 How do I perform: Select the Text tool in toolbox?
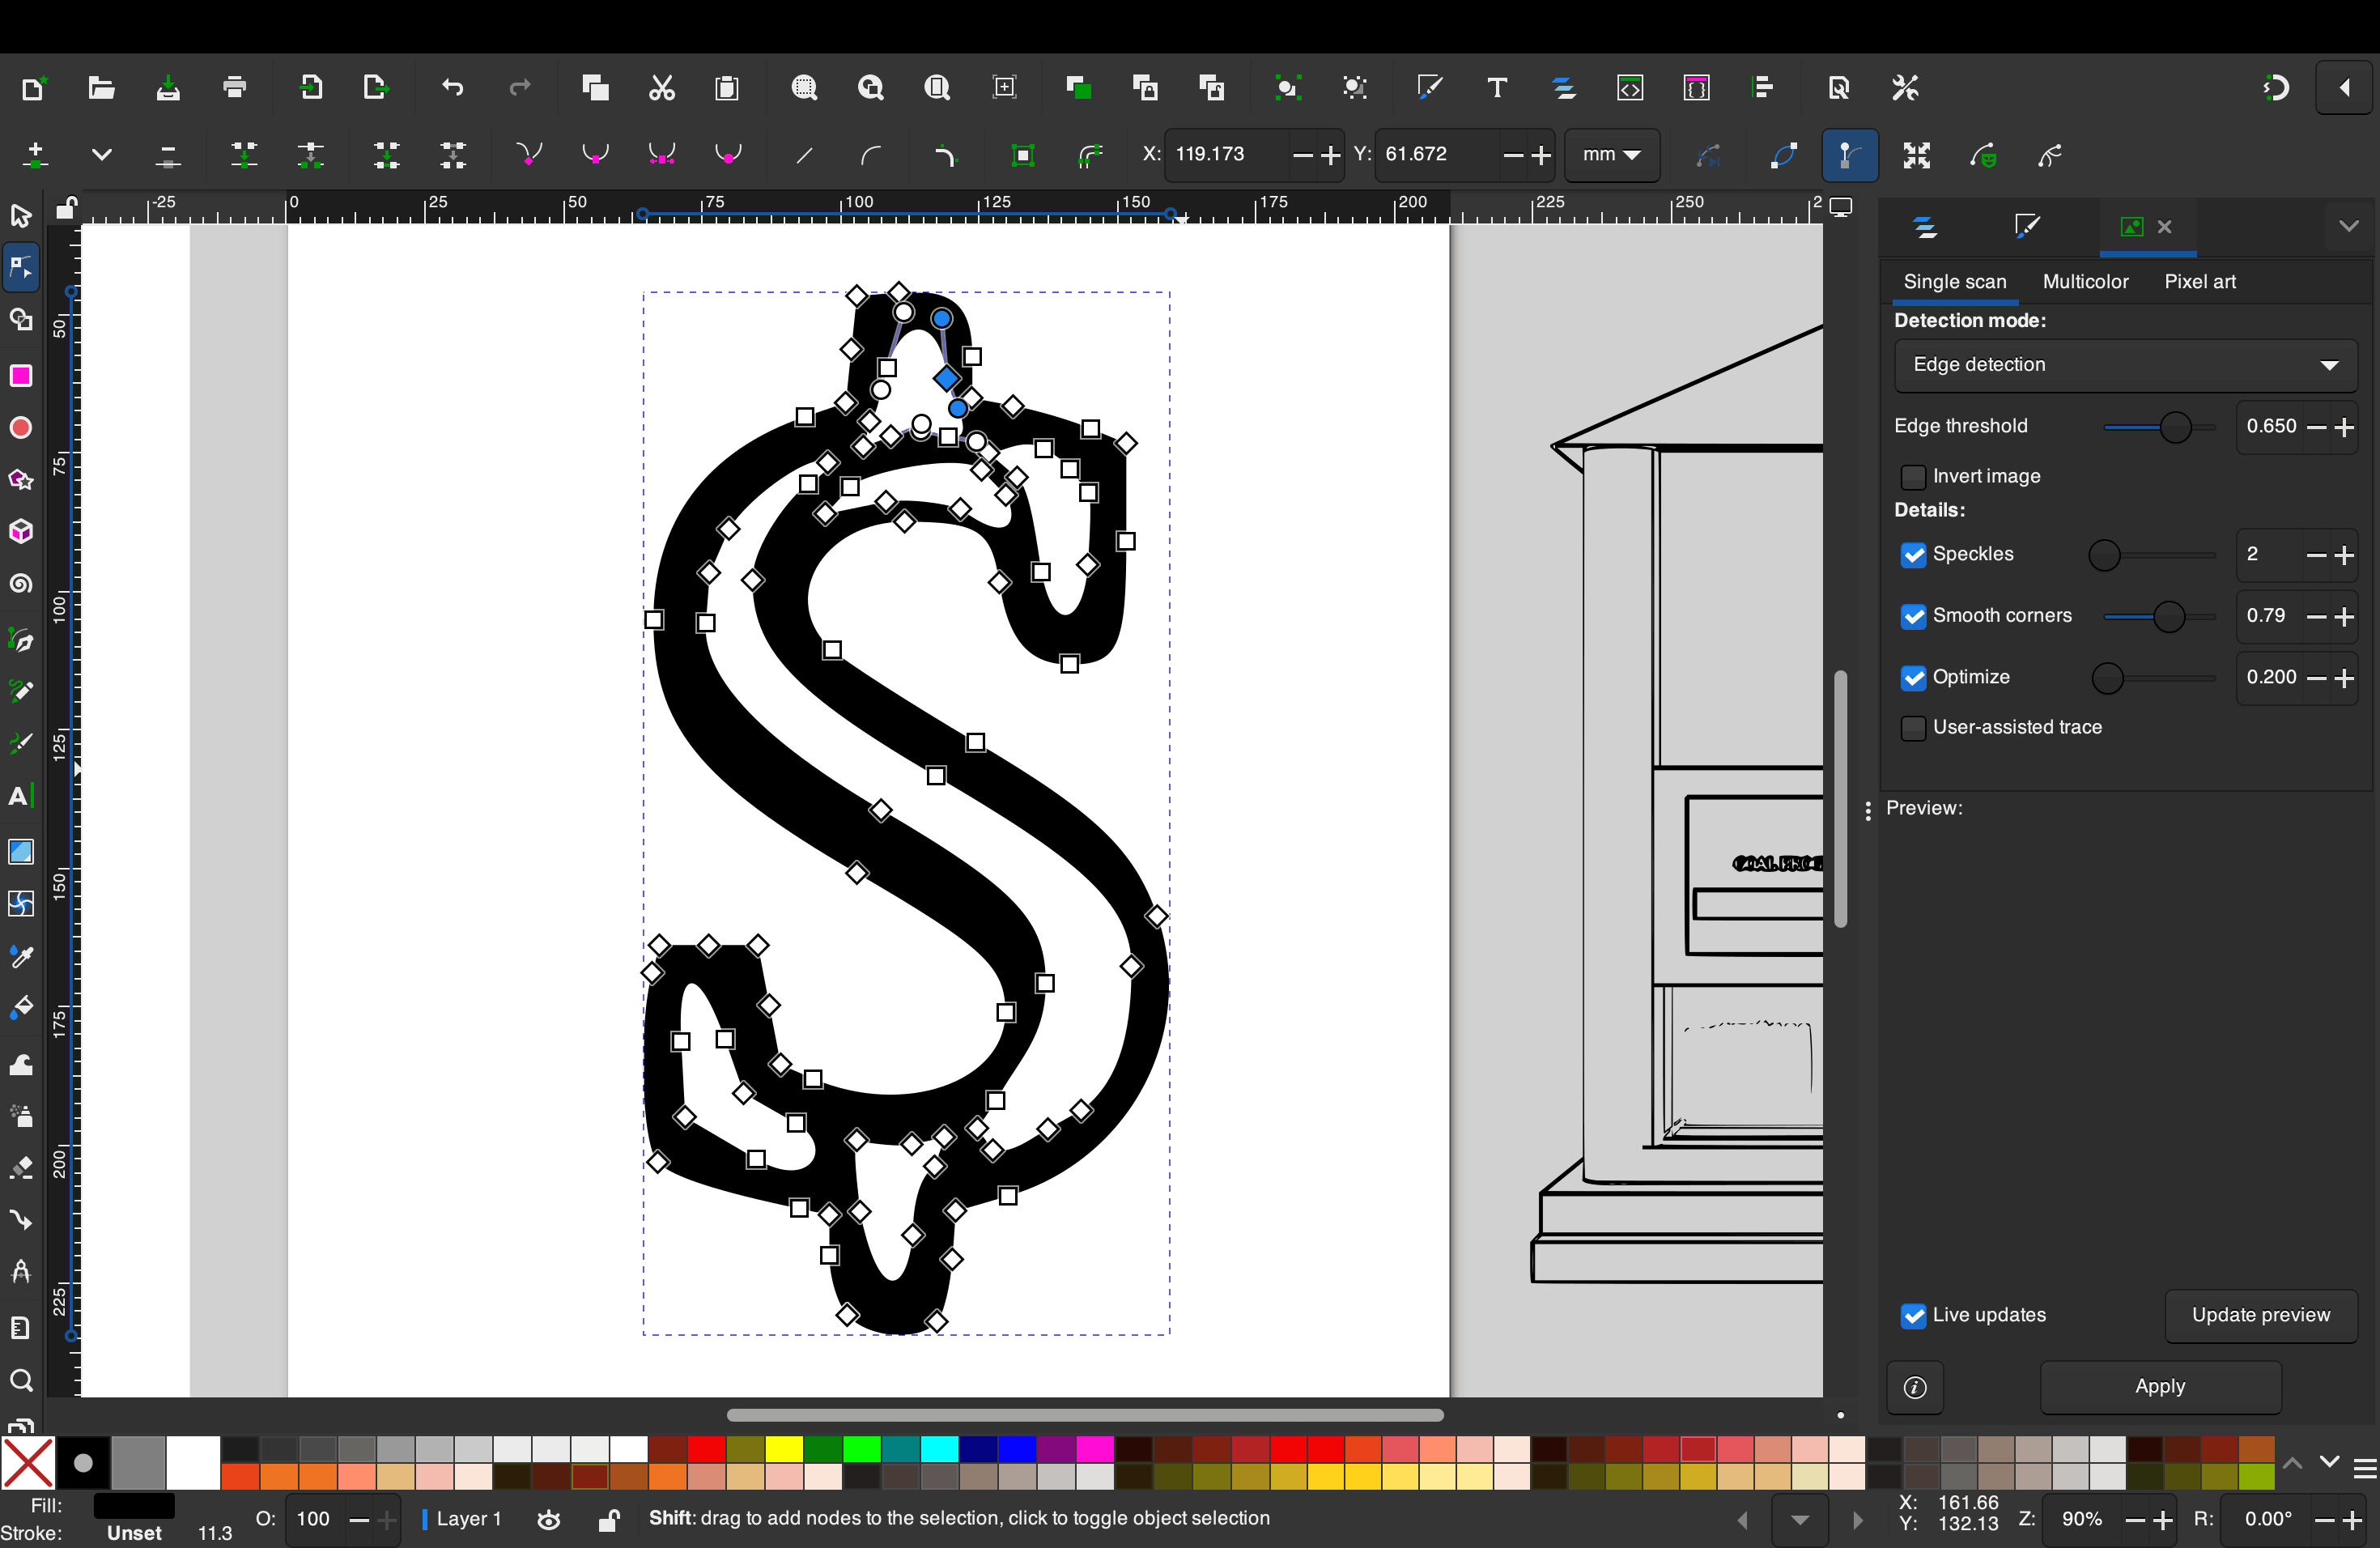[x=20, y=797]
